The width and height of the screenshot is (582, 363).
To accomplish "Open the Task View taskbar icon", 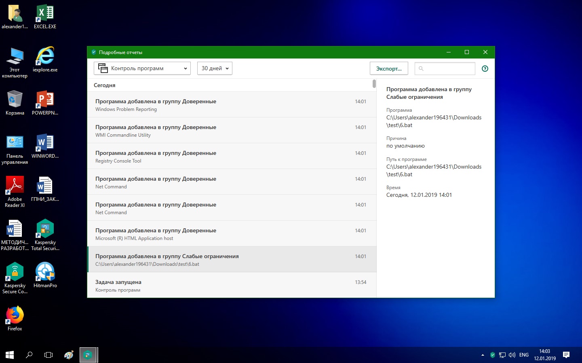I will click(48, 355).
